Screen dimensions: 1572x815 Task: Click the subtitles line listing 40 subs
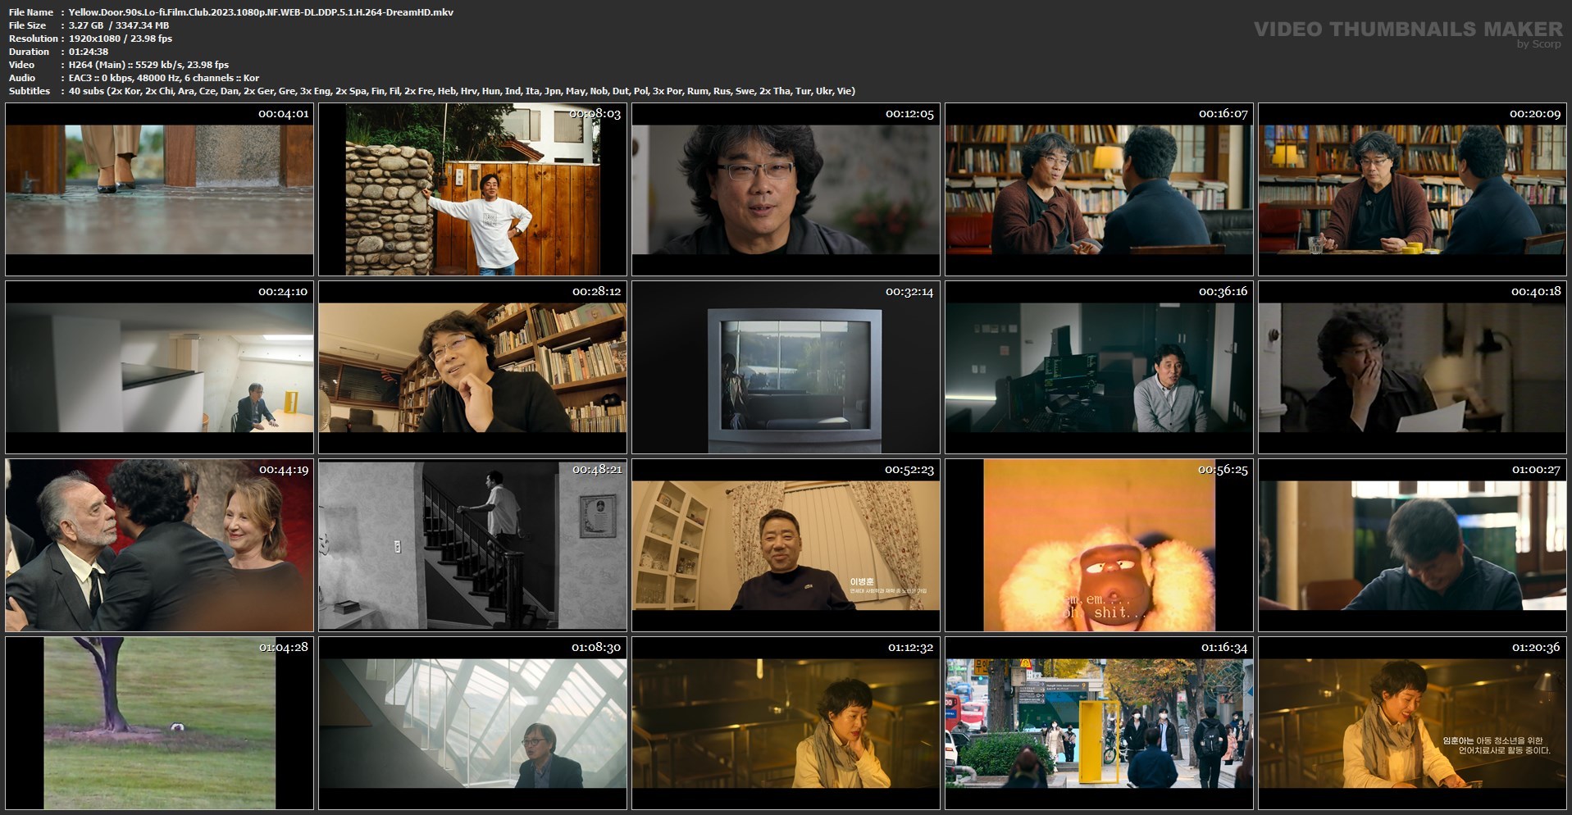click(x=462, y=91)
